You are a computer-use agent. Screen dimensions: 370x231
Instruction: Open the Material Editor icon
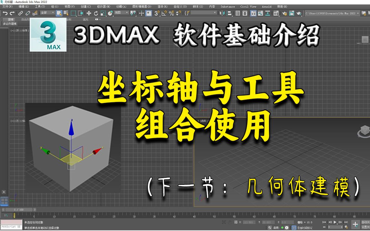276,13
